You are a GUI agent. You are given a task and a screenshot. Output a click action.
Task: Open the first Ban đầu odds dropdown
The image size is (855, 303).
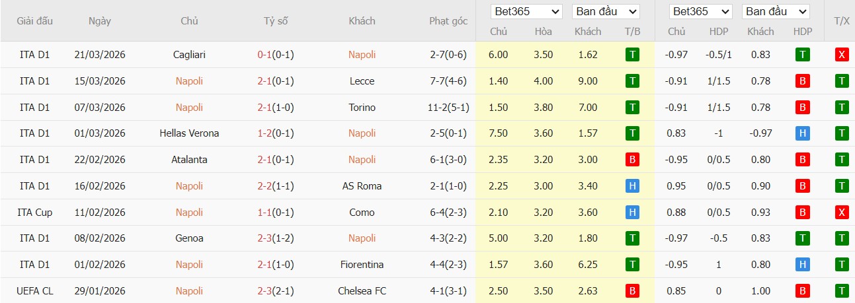point(606,12)
